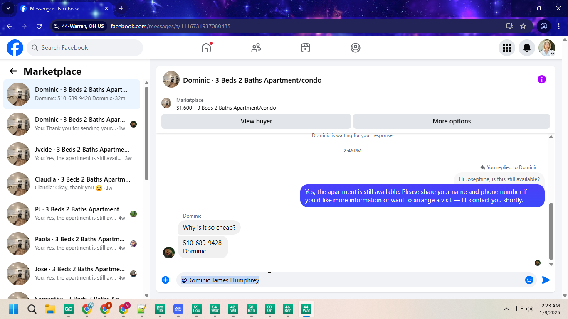Open the volume control in system tray
The height and width of the screenshot is (319, 568).
click(529, 309)
